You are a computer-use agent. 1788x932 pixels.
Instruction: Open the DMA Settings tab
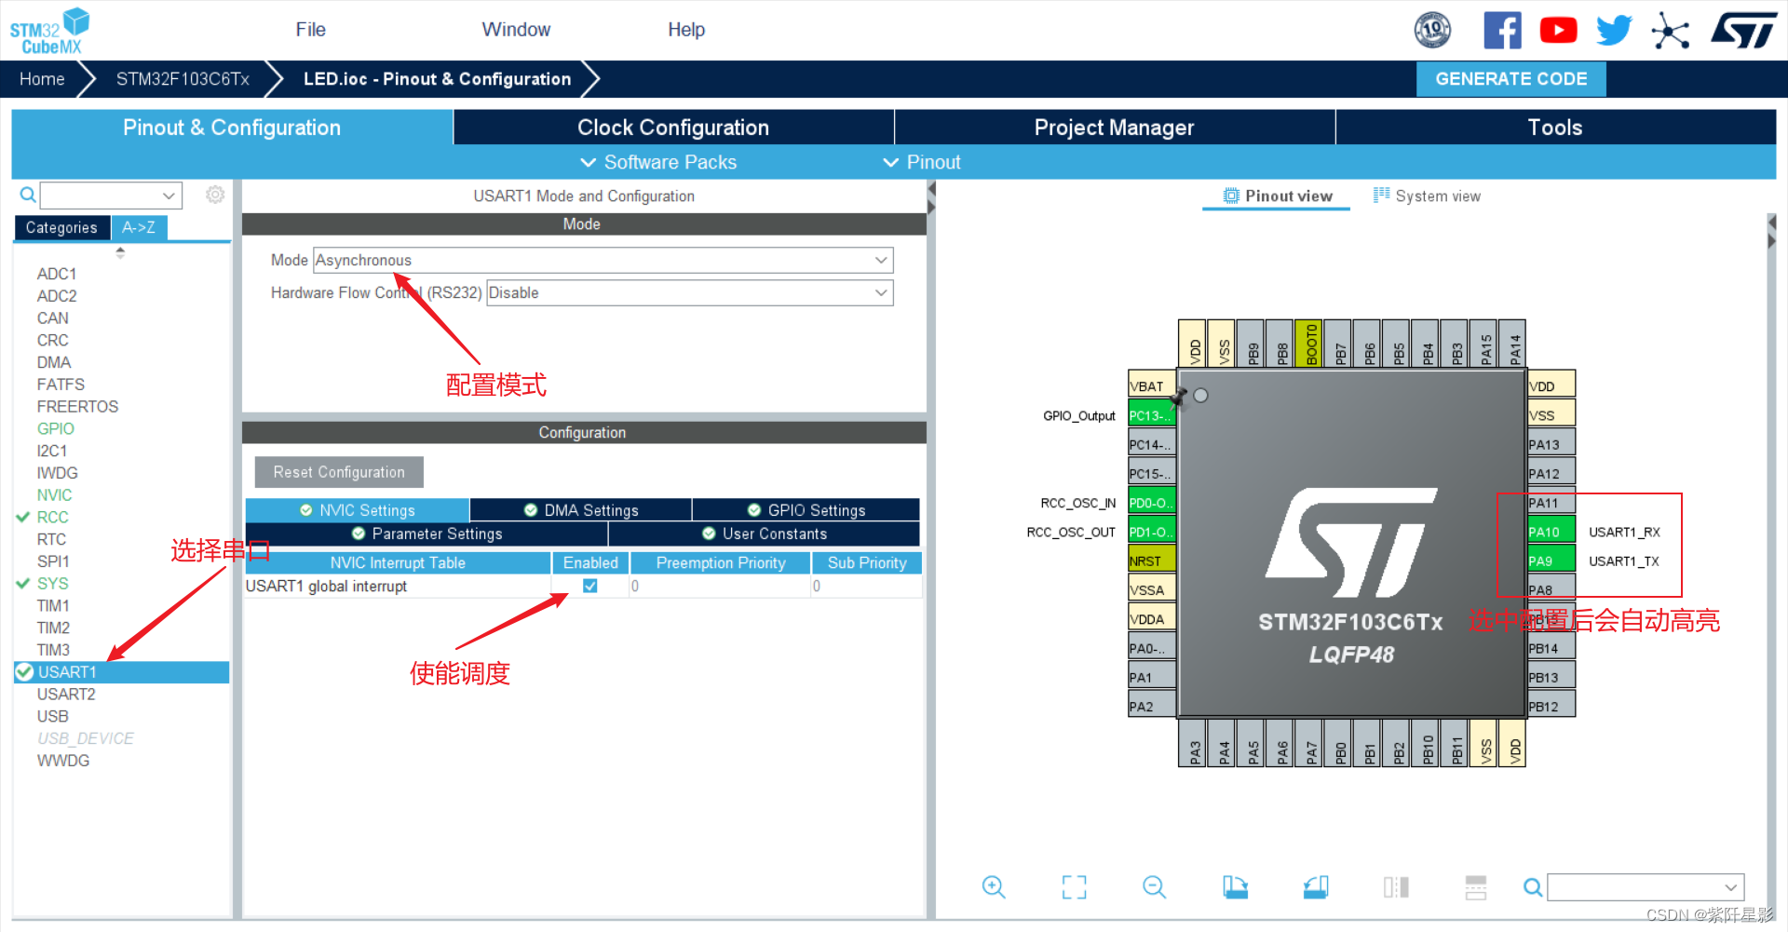[581, 510]
